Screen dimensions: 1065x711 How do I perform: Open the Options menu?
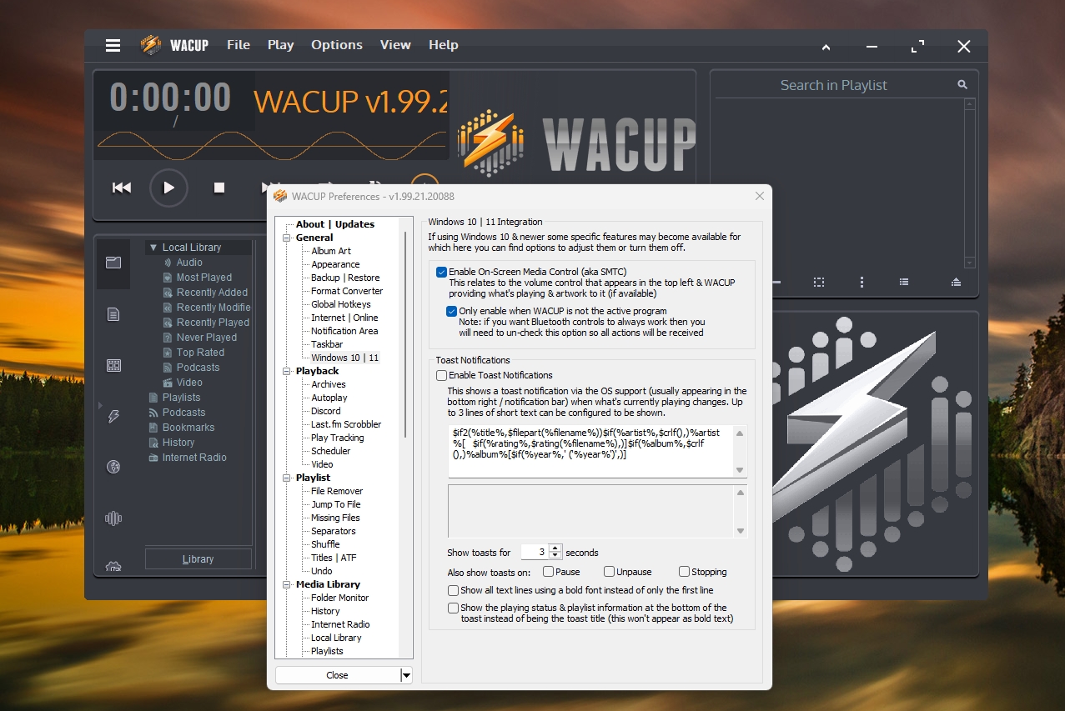point(337,45)
